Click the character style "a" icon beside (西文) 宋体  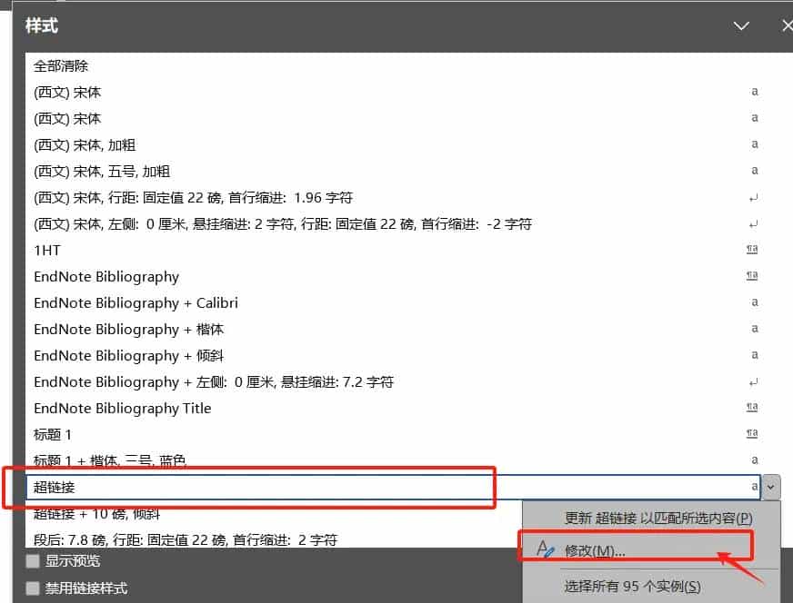pyautogui.click(x=753, y=92)
